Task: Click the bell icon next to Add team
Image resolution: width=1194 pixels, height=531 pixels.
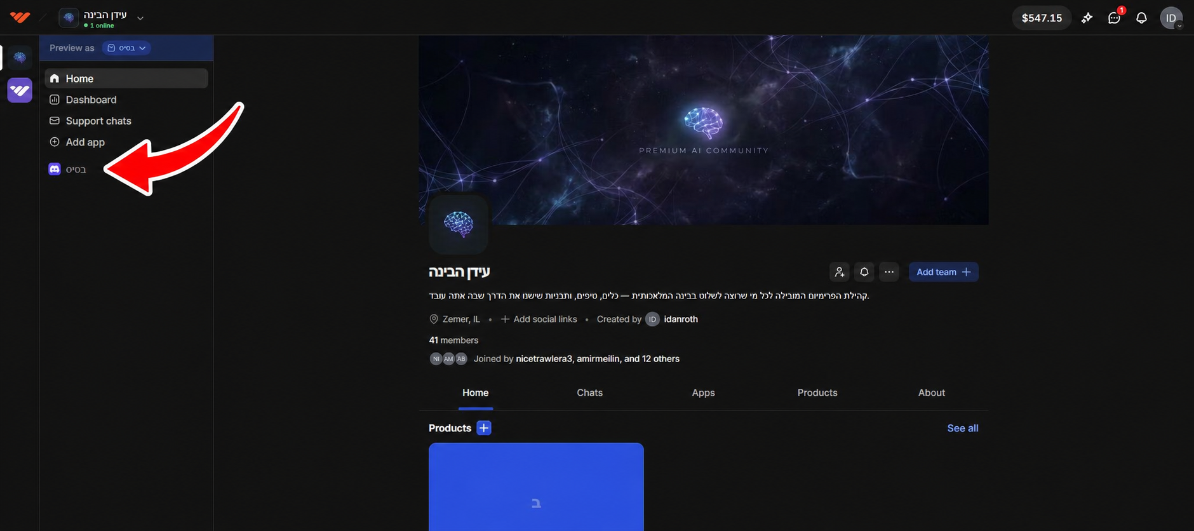Action: tap(864, 272)
